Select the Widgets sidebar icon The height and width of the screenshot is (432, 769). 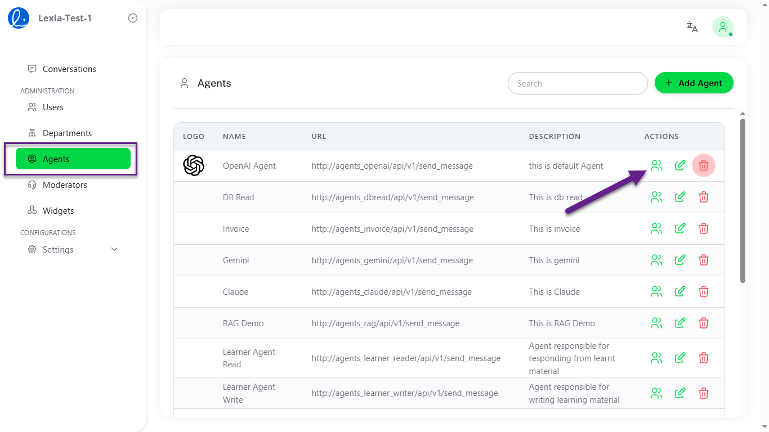pyautogui.click(x=32, y=210)
